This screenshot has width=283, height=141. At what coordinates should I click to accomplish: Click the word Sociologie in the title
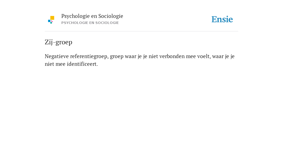point(111,16)
